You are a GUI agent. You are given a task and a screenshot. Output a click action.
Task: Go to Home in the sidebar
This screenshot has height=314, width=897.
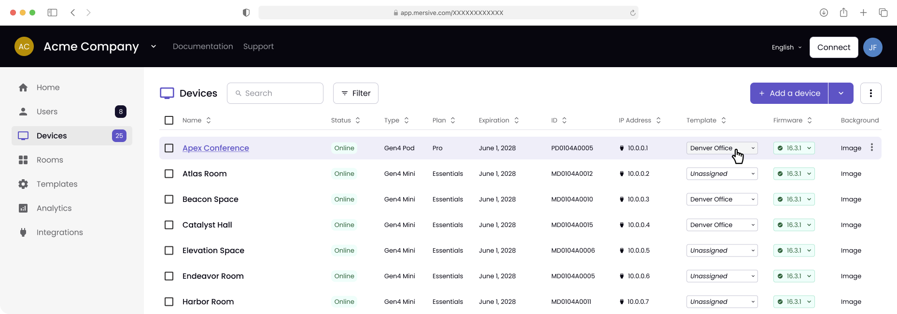click(x=72, y=87)
